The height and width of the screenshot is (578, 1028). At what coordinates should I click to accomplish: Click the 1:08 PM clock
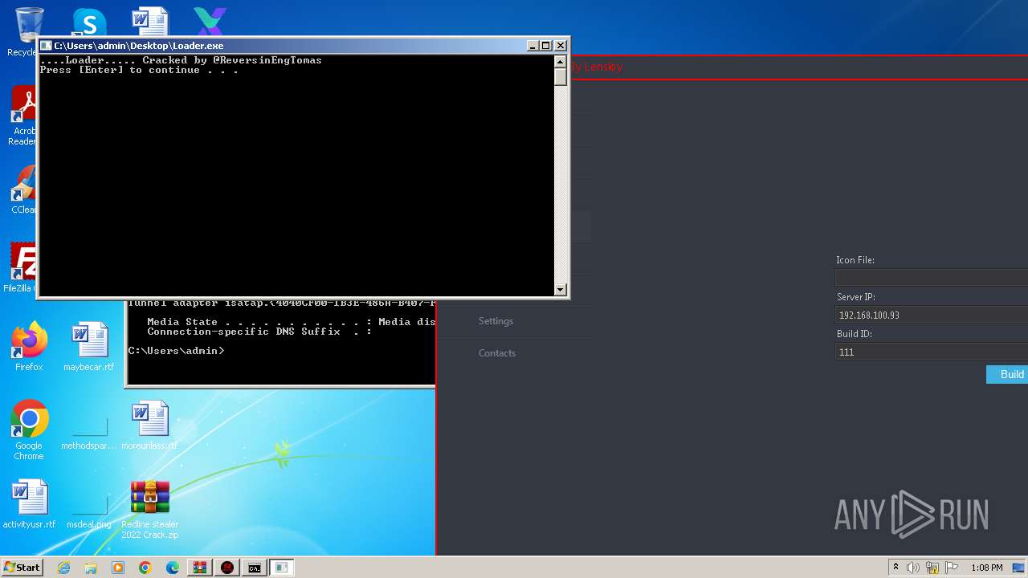pos(986,568)
